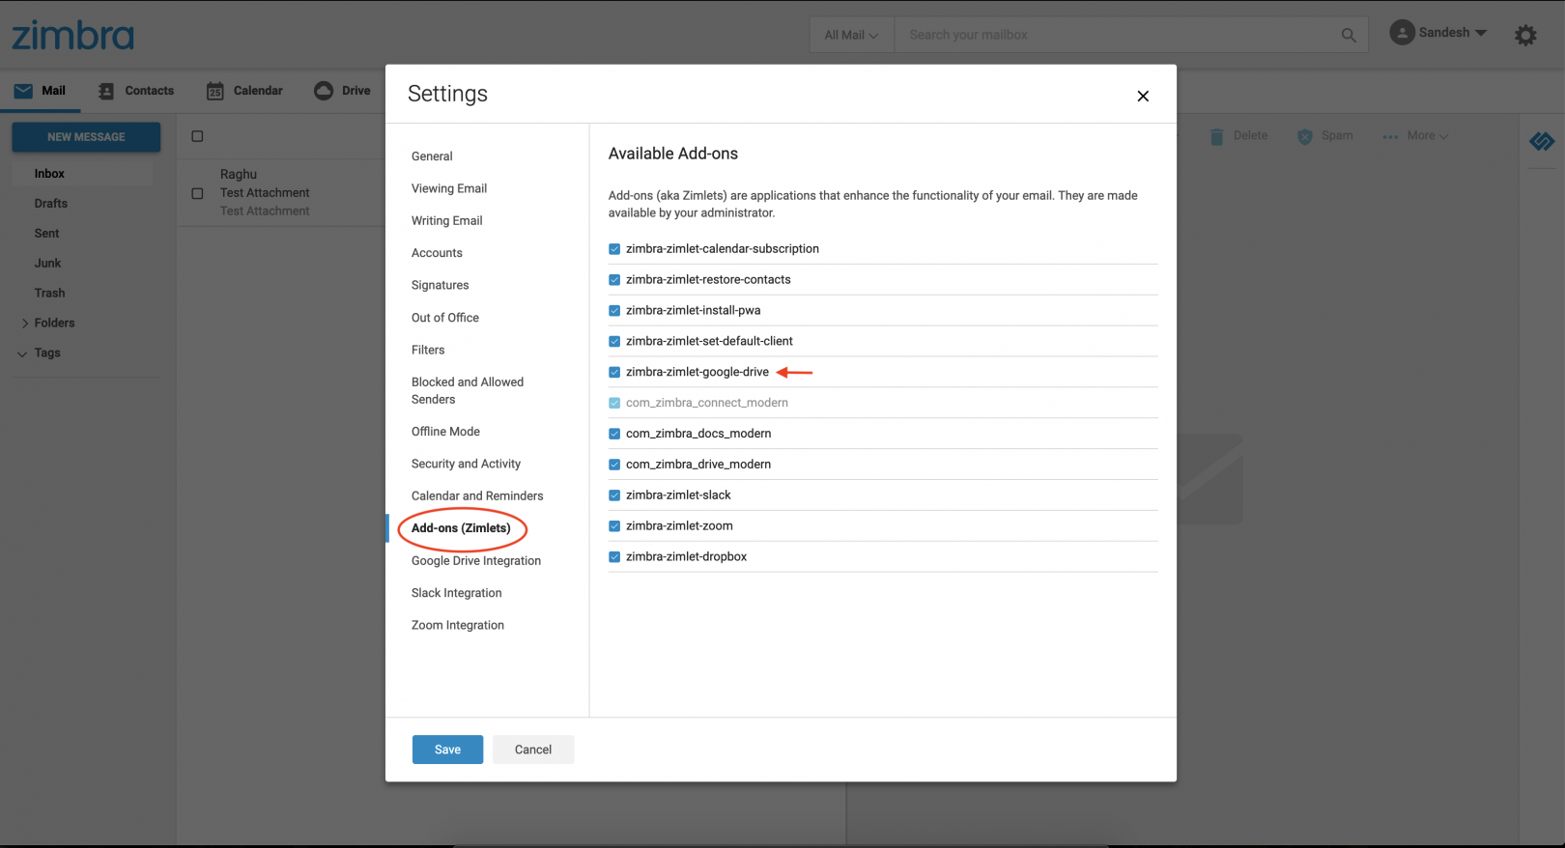Select the Raghu message checkbox
This screenshot has height=848, width=1565.
pos(197,193)
